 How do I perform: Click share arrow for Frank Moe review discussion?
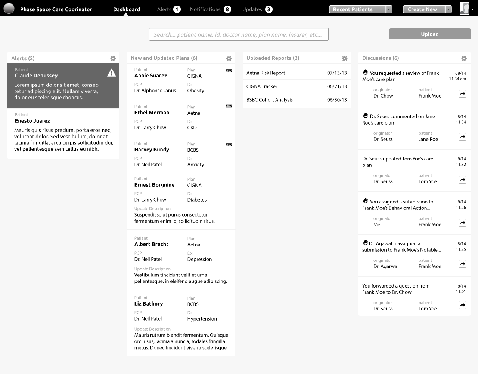[462, 94]
